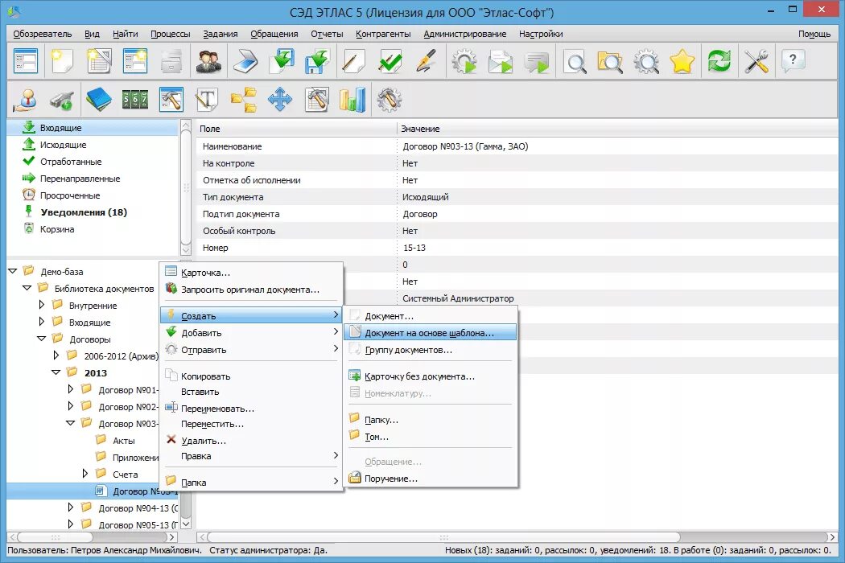Click the new document from template icon
845x563 pixels.
click(99, 61)
